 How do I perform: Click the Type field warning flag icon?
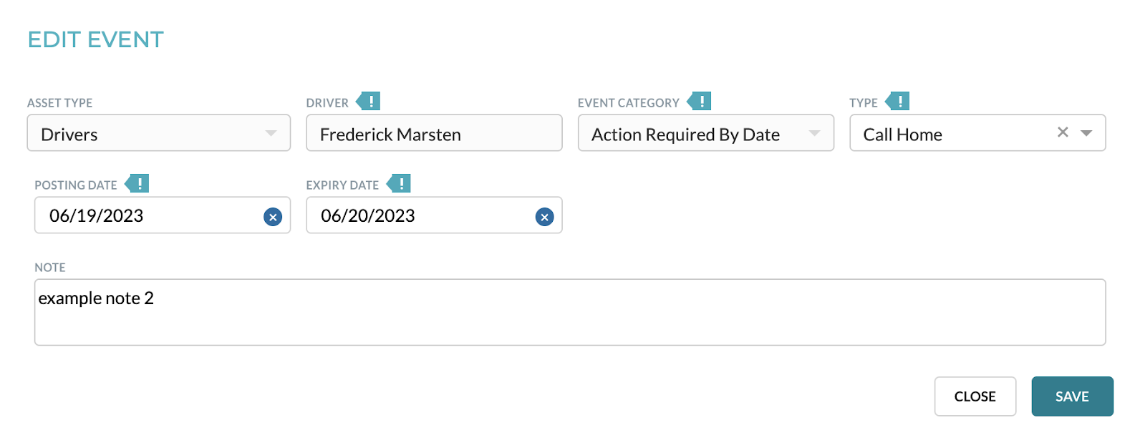(897, 102)
